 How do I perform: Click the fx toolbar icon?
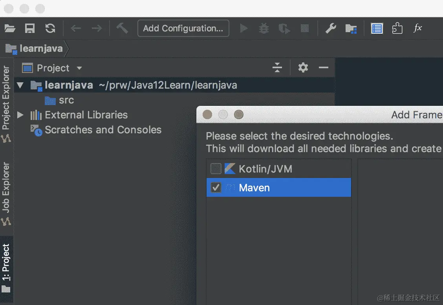tap(417, 28)
